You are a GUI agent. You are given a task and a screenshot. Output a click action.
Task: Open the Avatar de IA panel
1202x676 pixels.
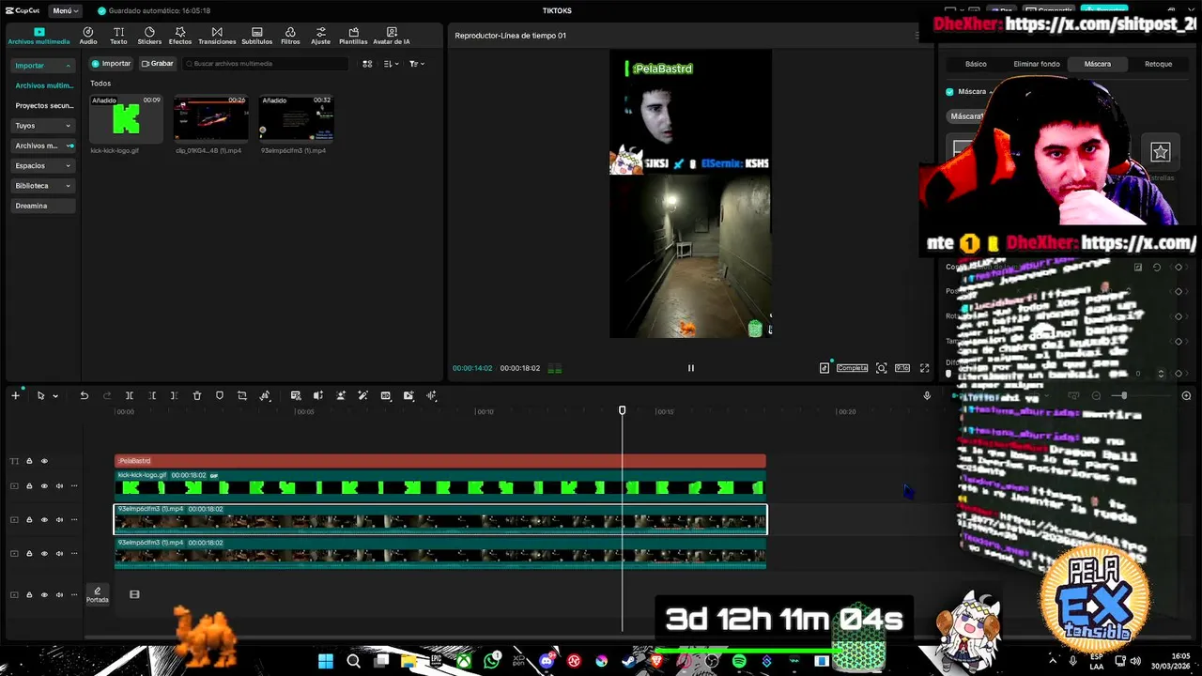pyautogui.click(x=392, y=36)
